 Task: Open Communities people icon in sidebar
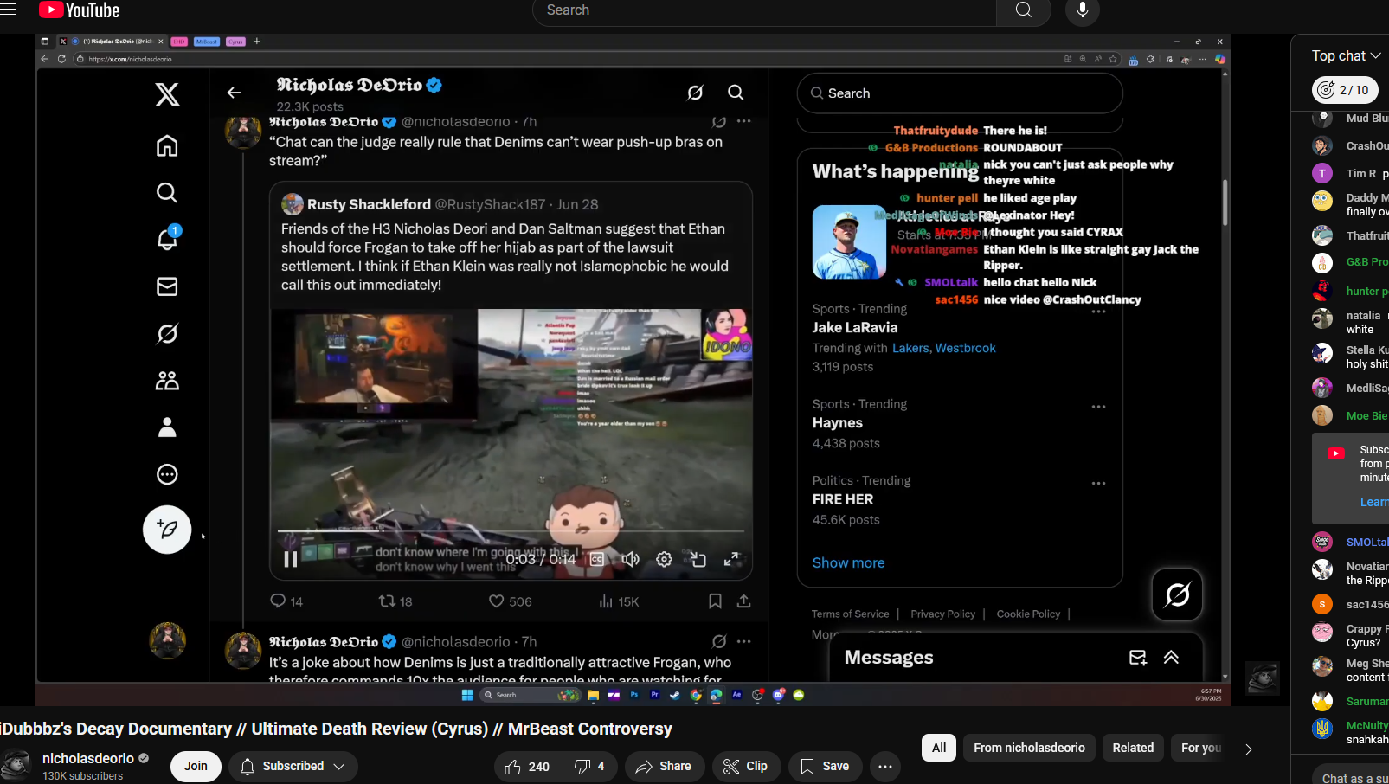coord(167,380)
